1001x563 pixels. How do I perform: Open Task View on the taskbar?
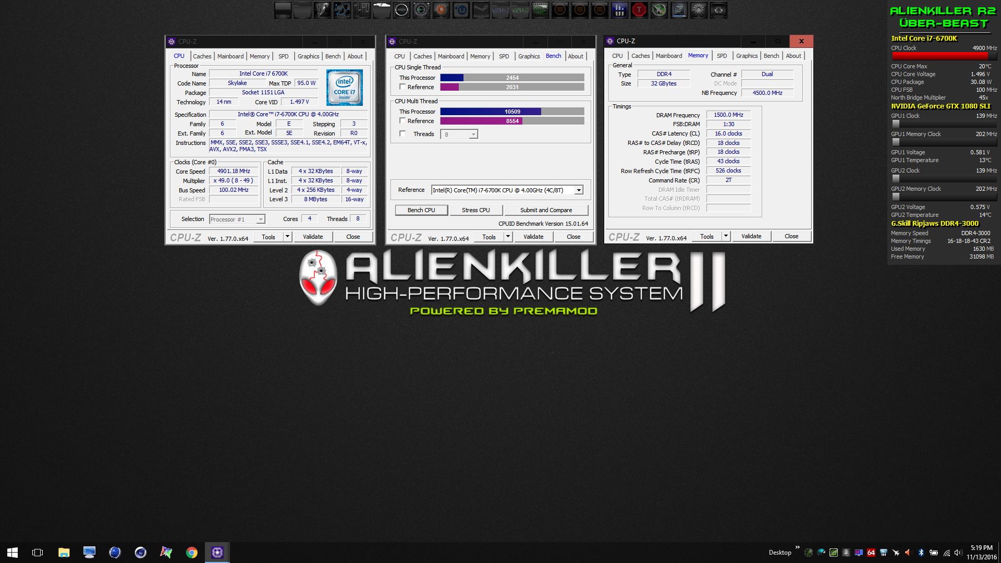click(38, 552)
